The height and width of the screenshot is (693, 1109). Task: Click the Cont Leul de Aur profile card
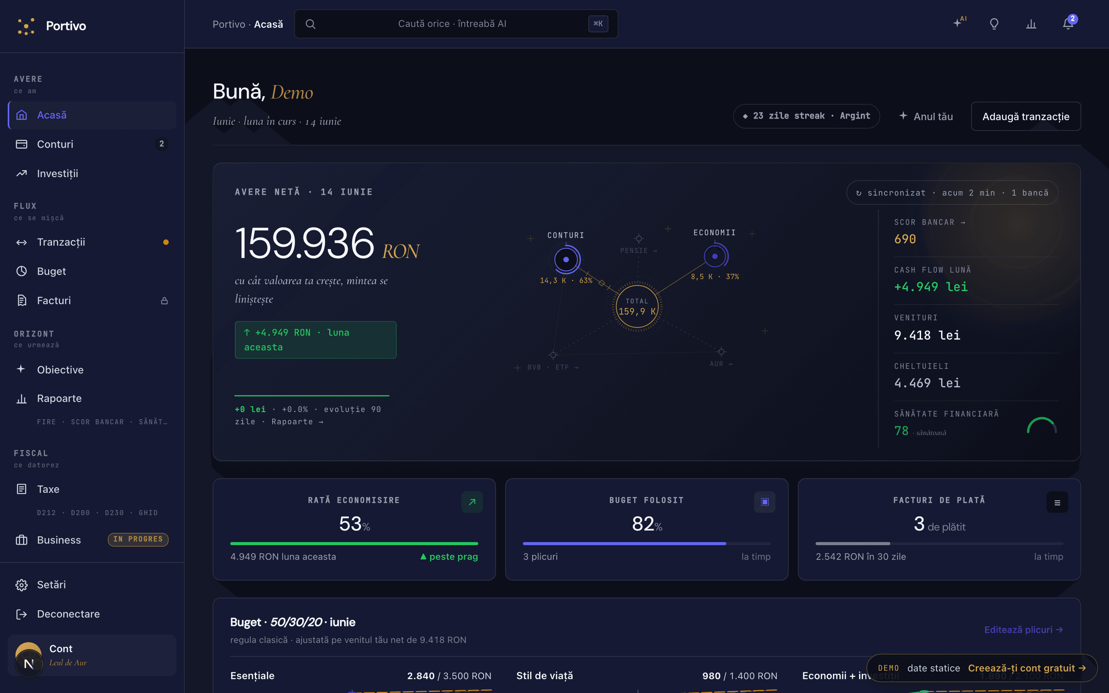[x=92, y=655]
